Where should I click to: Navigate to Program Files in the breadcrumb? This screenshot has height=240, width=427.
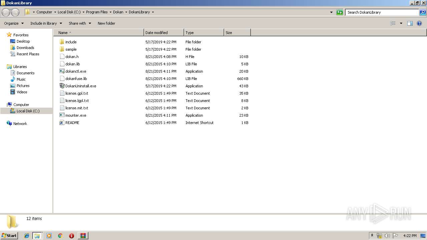click(97, 12)
